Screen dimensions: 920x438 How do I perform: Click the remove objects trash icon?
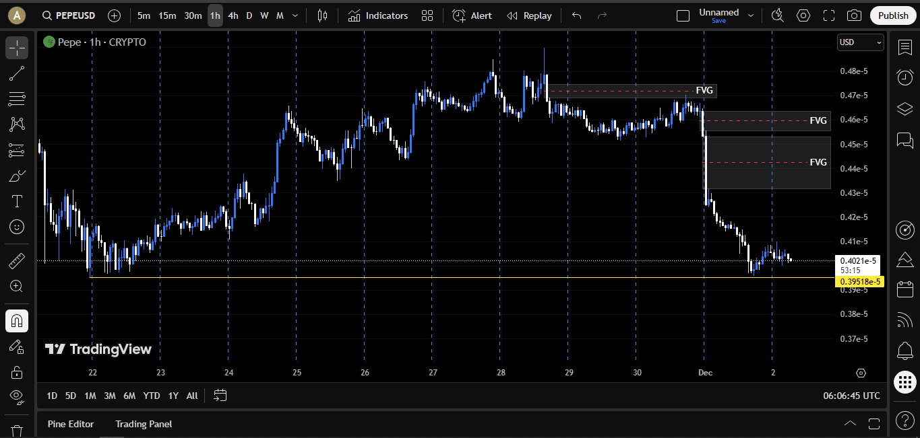pos(17,430)
